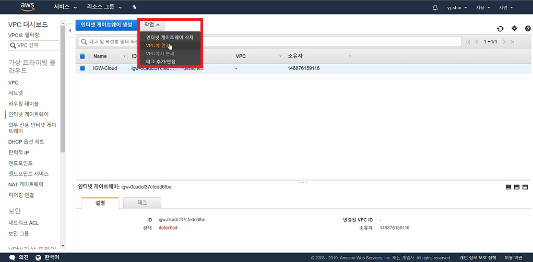Open 엔드포인트 in sidebar
Viewport: 533px width, 262px height.
20,163
